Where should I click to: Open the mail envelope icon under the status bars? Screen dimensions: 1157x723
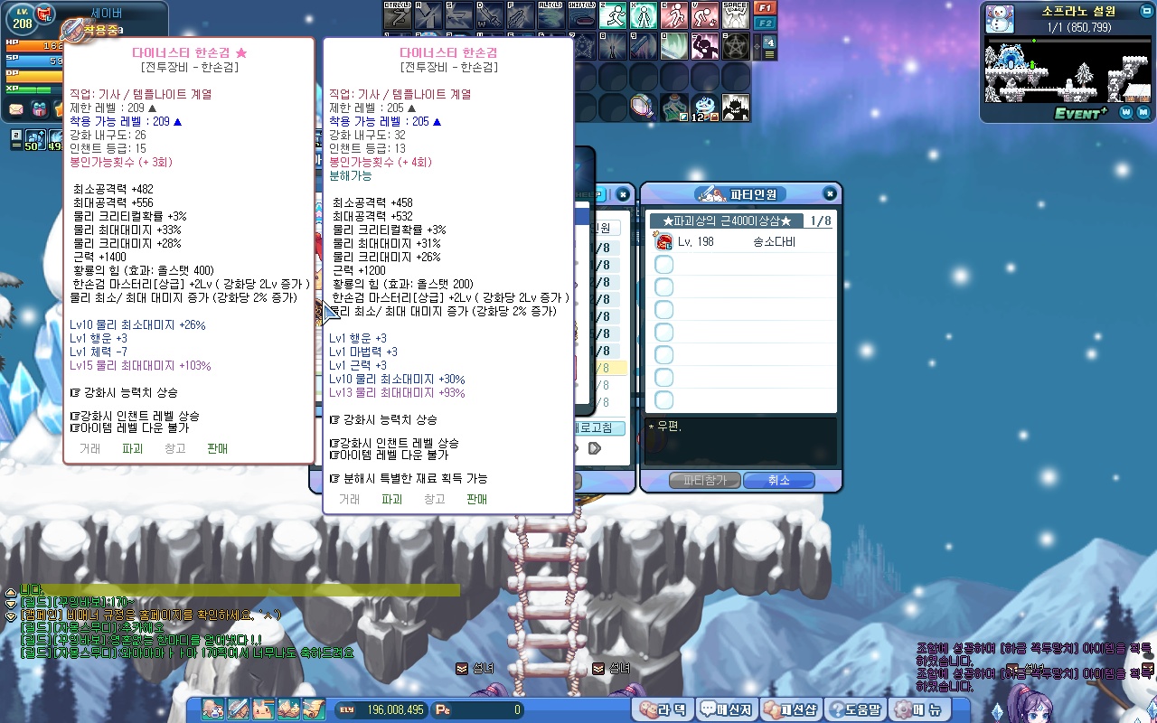pyautogui.click(x=16, y=109)
